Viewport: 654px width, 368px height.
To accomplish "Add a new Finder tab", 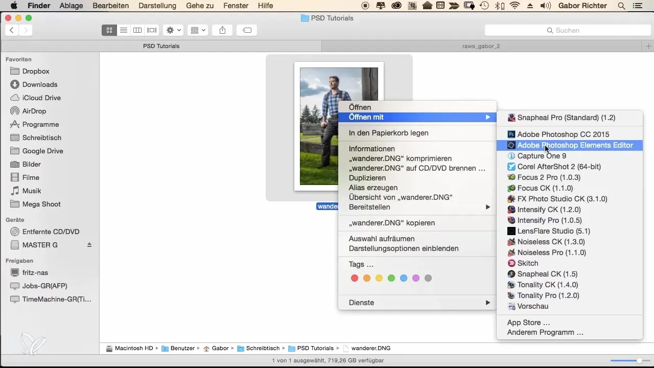I will click(x=648, y=46).
